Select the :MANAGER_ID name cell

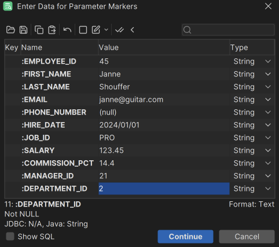tap(60, 176)
